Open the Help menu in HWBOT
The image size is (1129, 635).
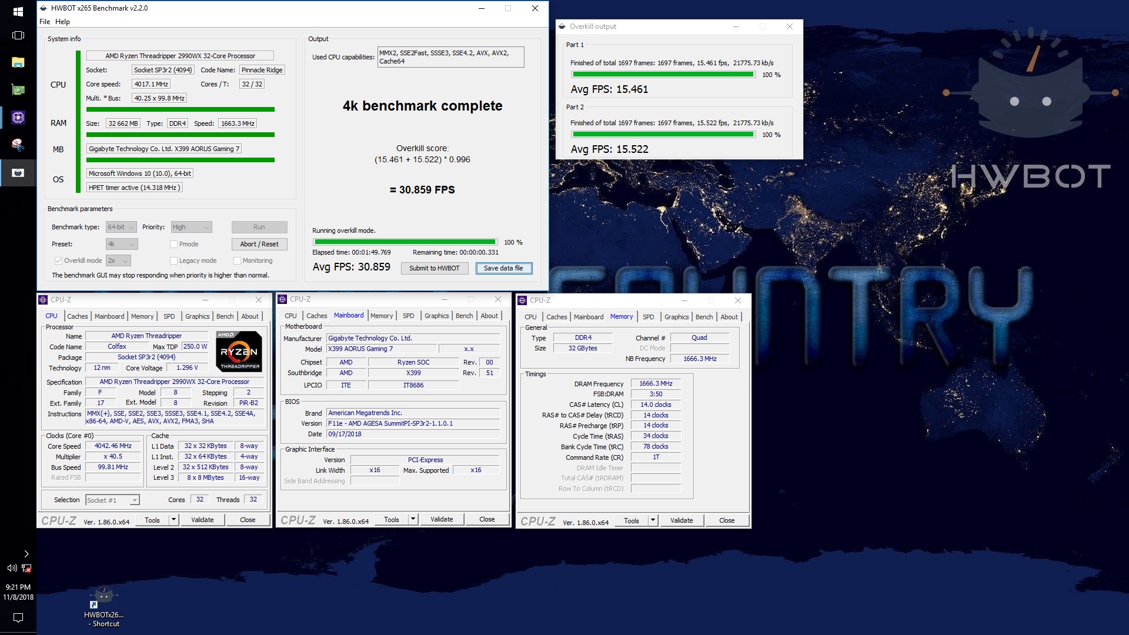pyautogui.click(x=62, y=22)
